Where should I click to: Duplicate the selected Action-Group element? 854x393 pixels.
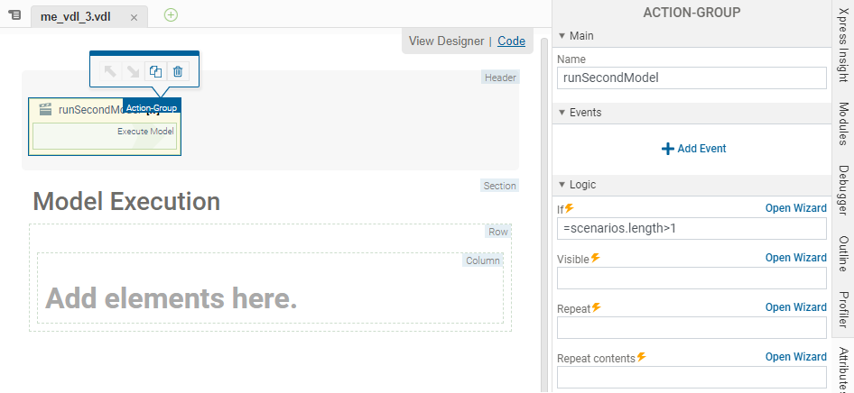tap(155, 71)
